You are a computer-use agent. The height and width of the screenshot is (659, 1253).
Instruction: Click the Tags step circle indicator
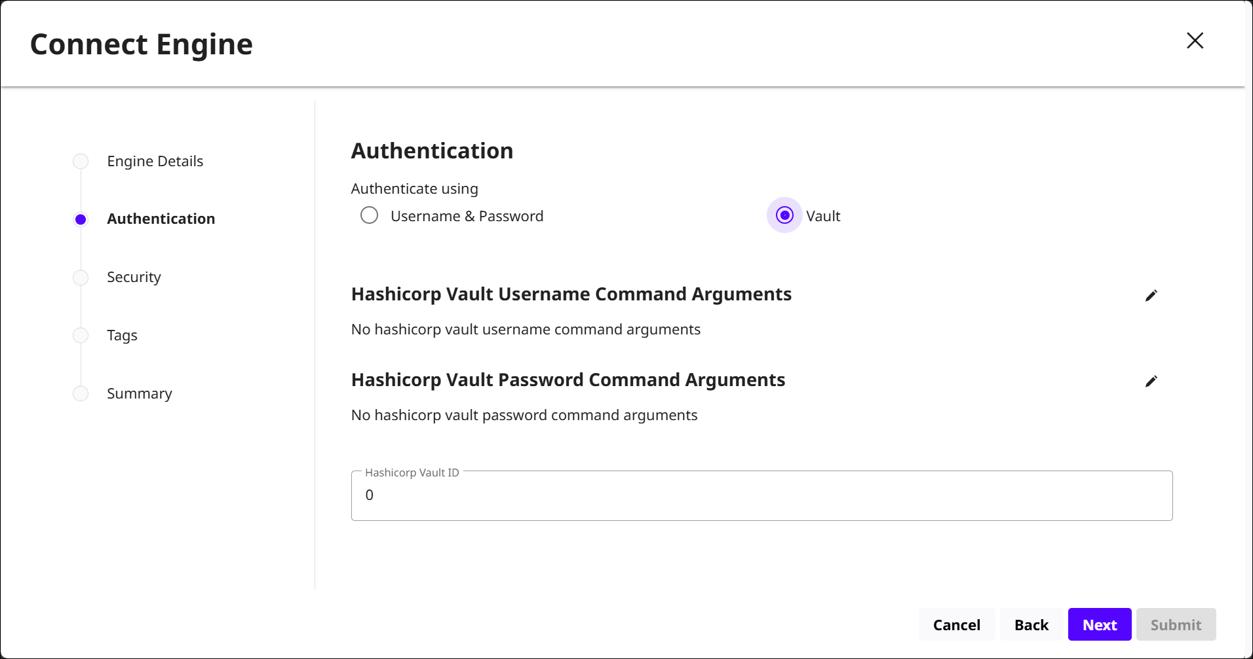tap(81, 335)
